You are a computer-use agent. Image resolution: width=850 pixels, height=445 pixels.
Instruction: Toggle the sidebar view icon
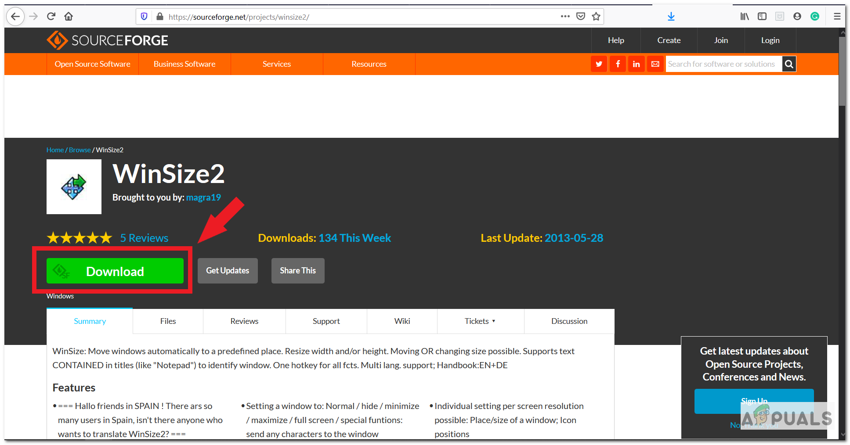[x=762, y=17]
